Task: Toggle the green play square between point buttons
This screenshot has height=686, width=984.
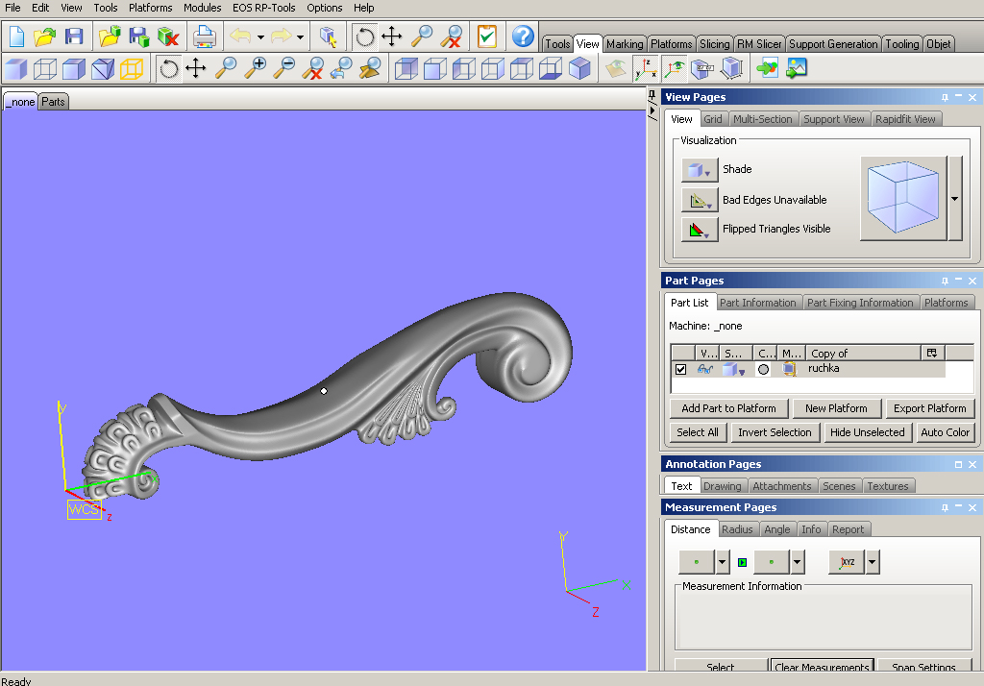Action: [743, 562]
